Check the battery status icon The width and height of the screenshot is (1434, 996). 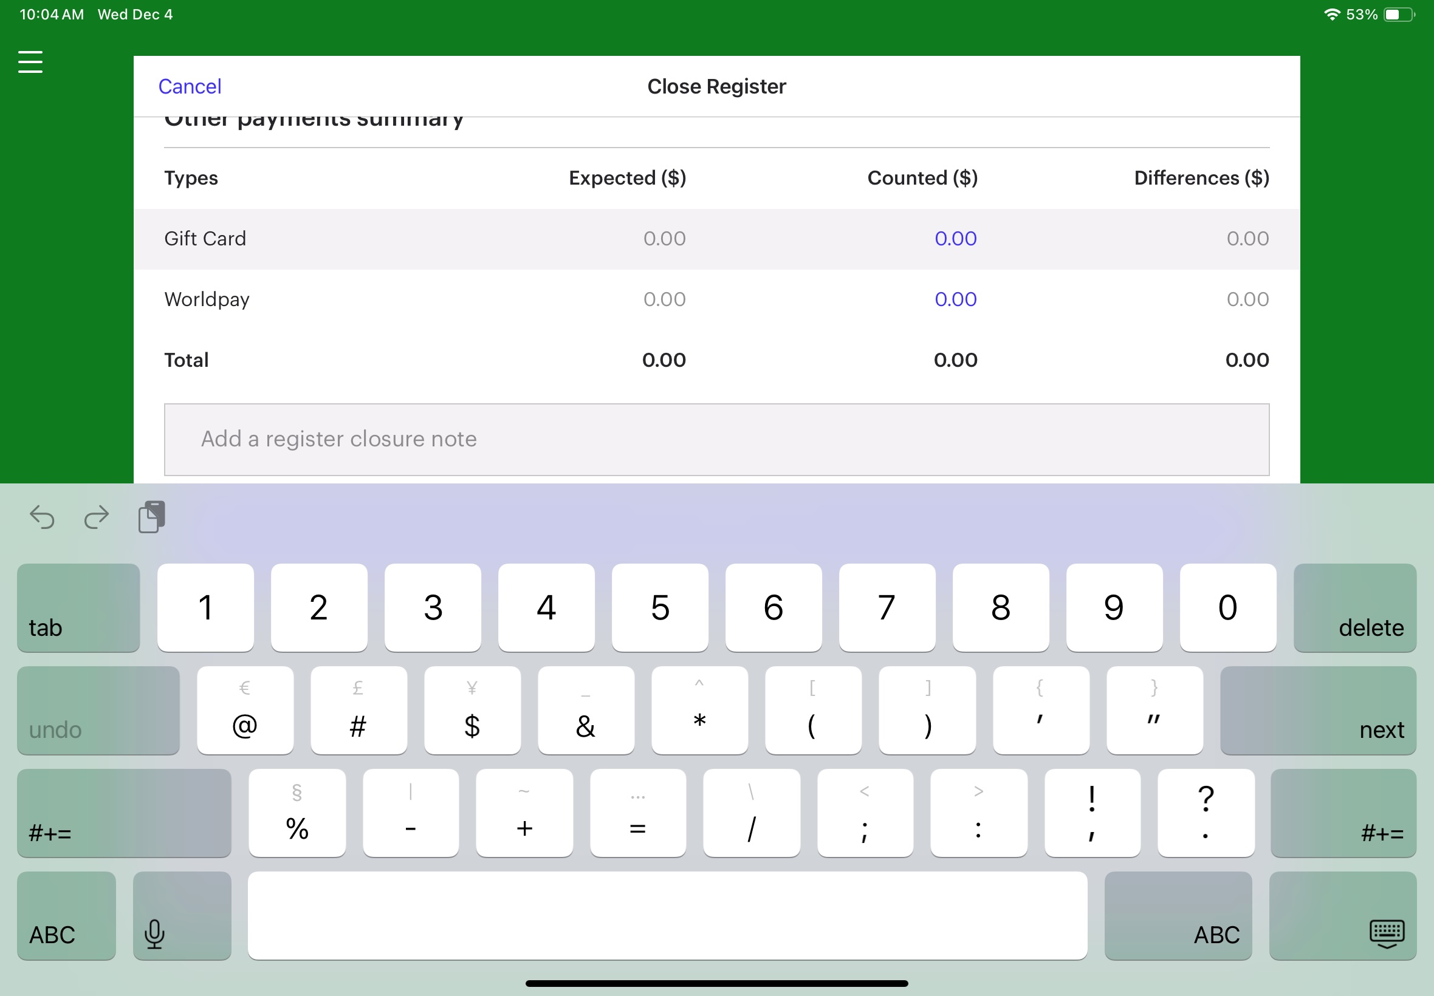pyautogui.click(x=1399, y=15)
